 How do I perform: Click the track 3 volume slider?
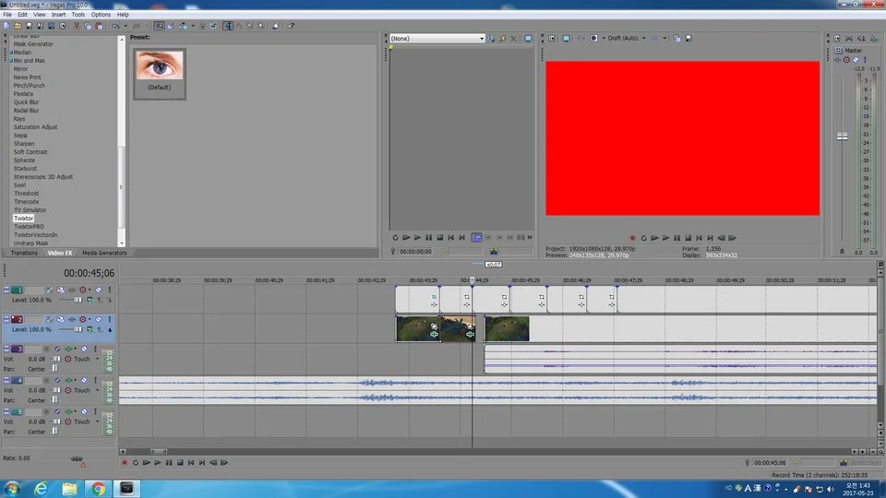pos(56,359)
